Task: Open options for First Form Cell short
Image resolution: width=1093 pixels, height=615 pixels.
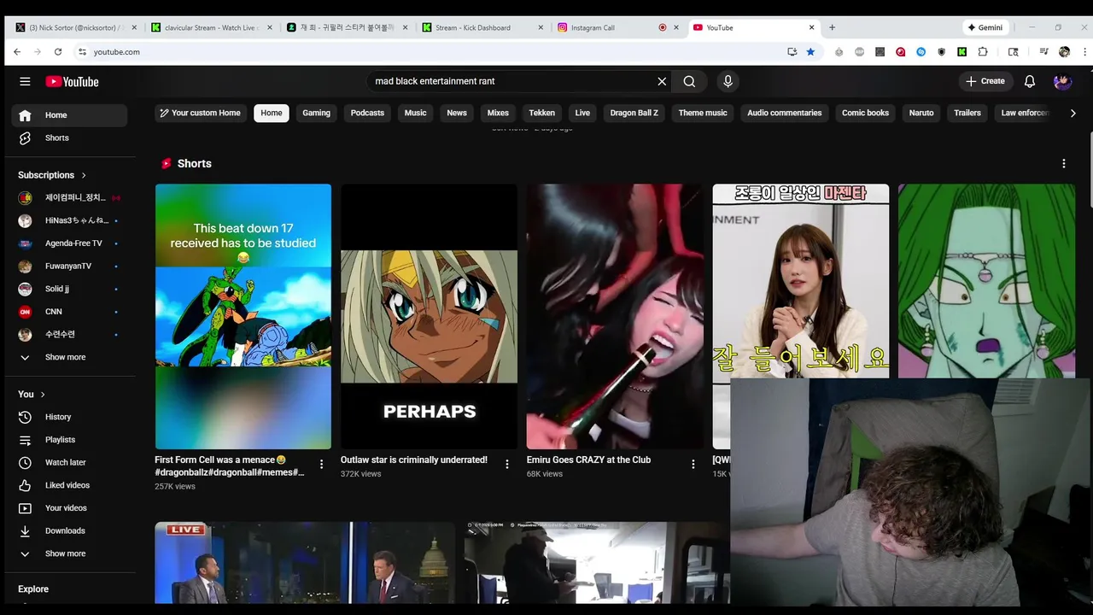Action: [x=321, y=464]
